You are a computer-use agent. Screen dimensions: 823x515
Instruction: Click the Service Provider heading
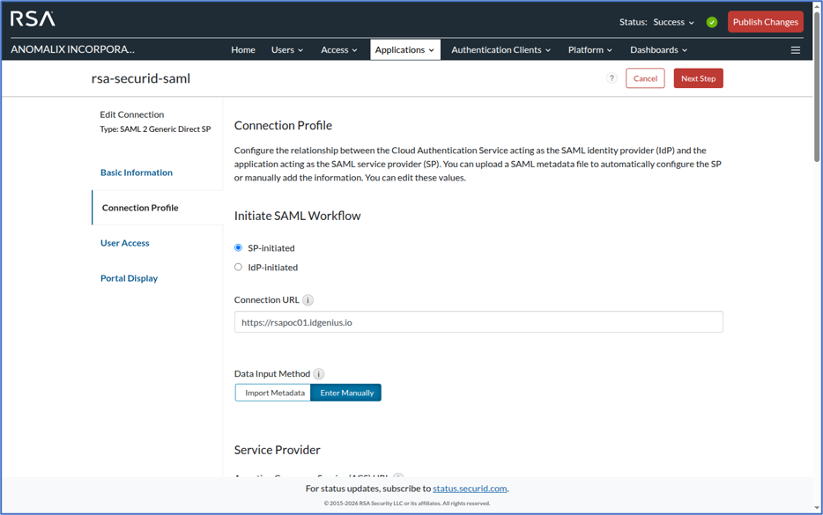(x=278, y=450)
